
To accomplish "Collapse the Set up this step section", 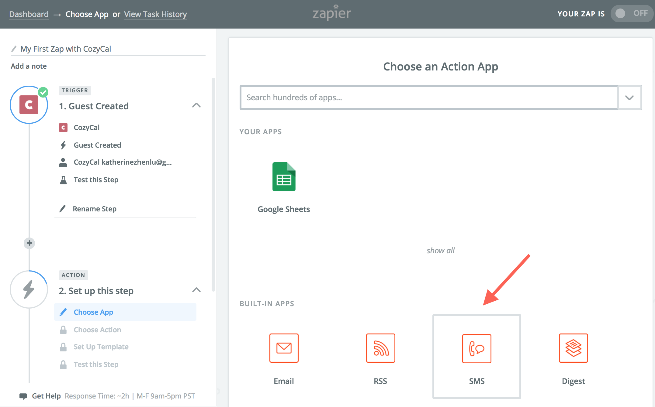I will coord(196,290).
